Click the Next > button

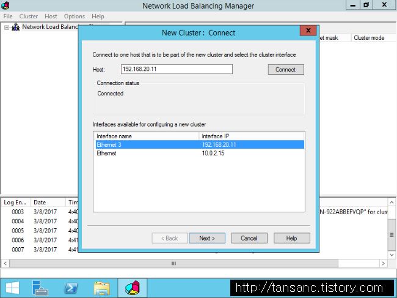click(207, 238)
